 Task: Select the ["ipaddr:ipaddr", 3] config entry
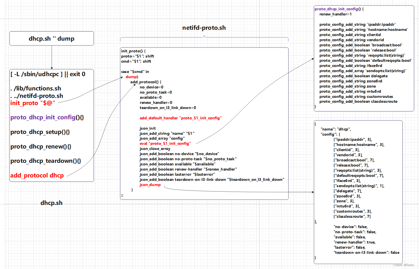352,139
